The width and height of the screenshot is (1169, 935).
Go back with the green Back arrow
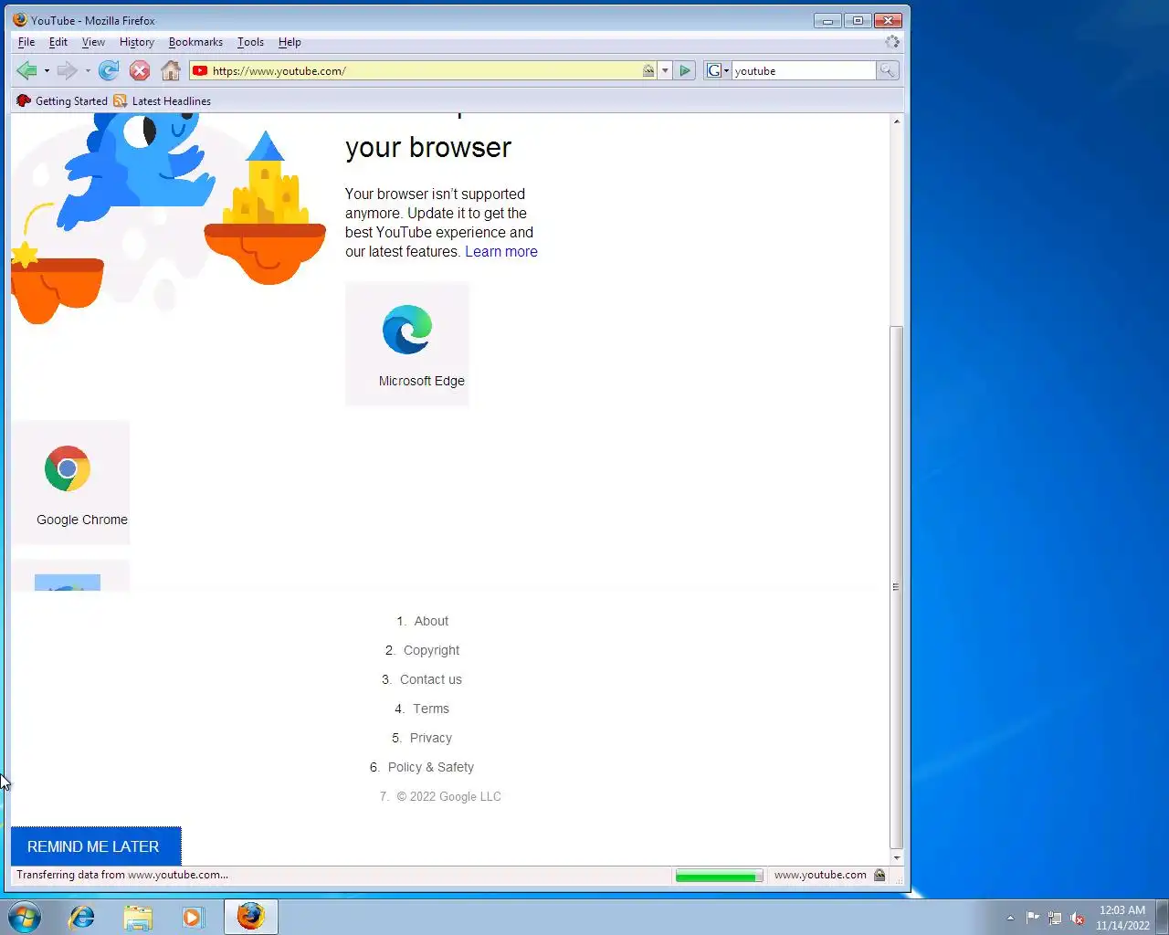click(x=26, y=70)
